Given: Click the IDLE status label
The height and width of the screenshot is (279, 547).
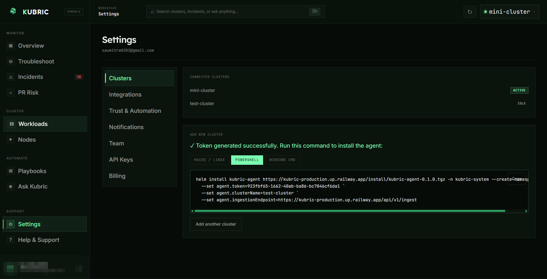Looking at the screenshot, I should 522,103.
